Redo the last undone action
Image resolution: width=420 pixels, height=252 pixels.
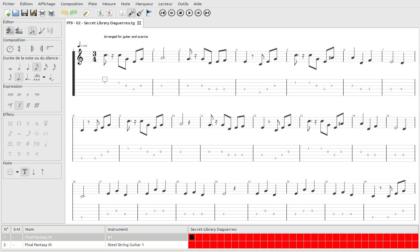click(73, 13)
